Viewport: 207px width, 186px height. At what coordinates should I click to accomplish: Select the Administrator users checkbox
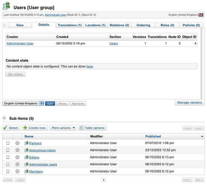[x=8, y=164]
